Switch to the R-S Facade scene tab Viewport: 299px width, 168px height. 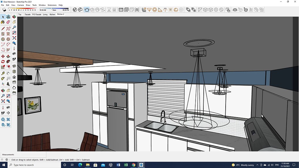[x=37, y=14]
